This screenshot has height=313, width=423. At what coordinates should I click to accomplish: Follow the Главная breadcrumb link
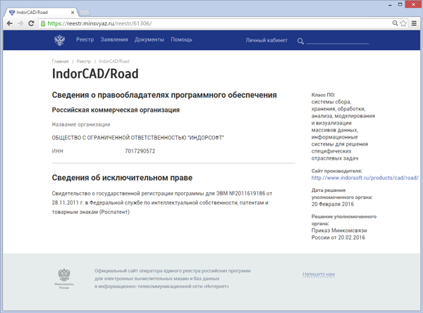pyautogui.click(x=60, y=61)
